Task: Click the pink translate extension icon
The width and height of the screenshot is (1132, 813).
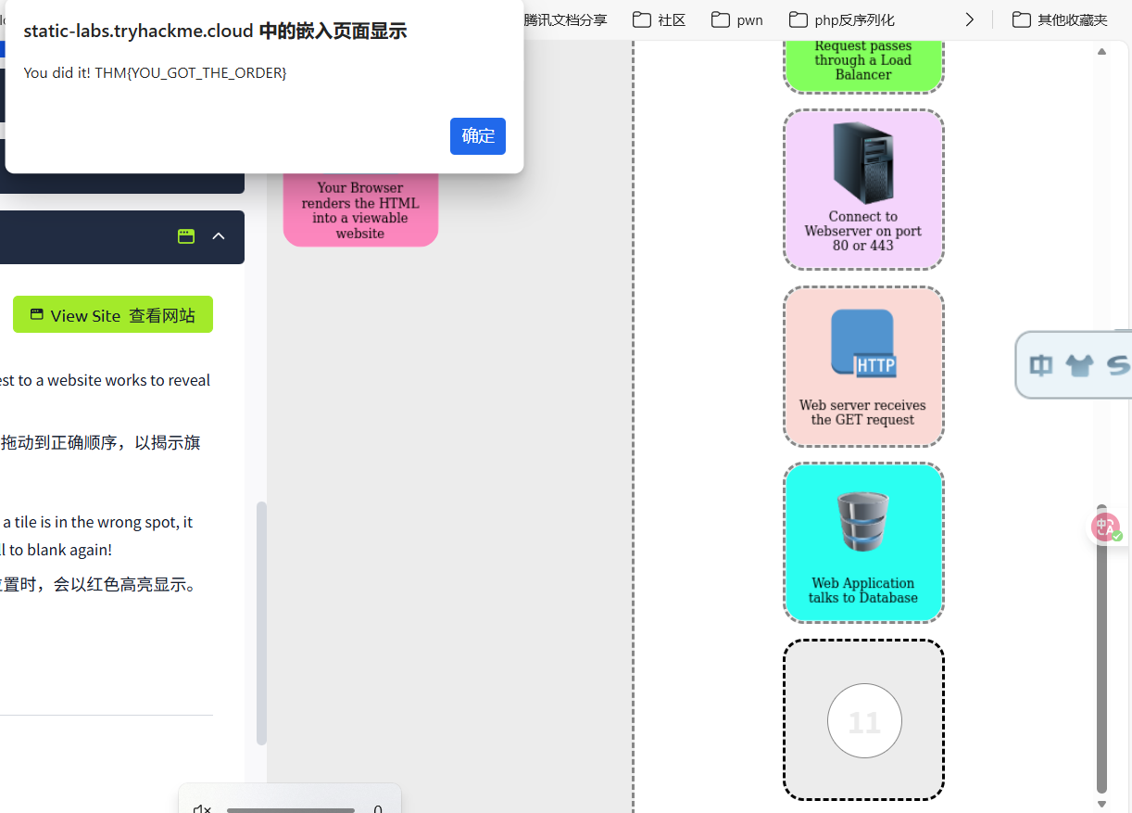Action: [1104, 527]
